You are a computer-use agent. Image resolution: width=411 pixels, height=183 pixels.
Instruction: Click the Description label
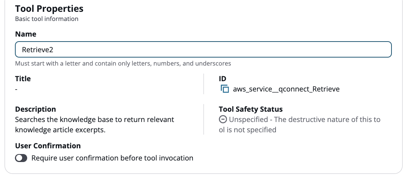coord(36,109)
